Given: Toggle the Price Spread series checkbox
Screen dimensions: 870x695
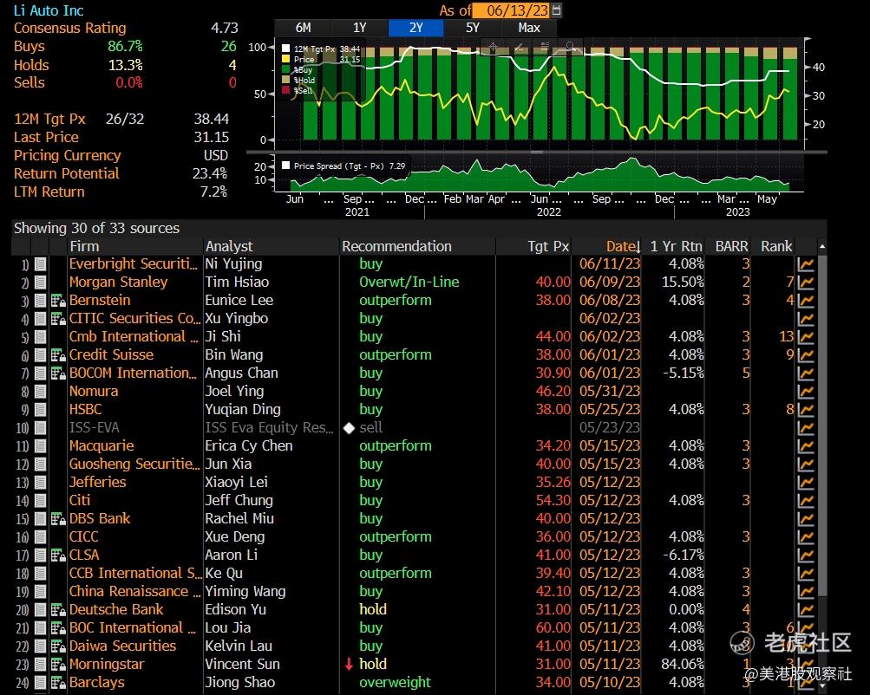Looking at the screenshot, I should point(285,166).
